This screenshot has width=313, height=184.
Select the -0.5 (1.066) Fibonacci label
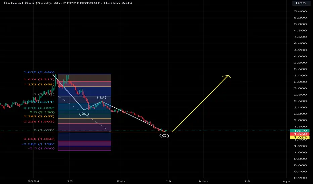(41, 148)
